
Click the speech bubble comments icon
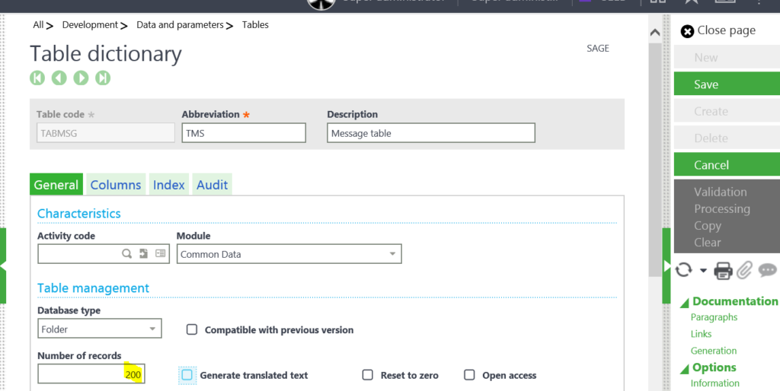click(x=767, y=270)
